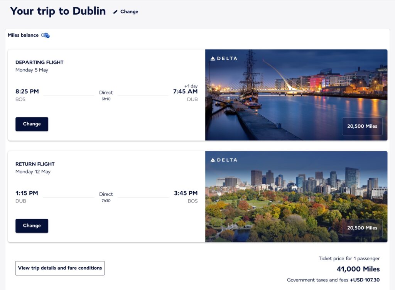
Task: Click the Change button for the return flight
Action: (32, 226)
